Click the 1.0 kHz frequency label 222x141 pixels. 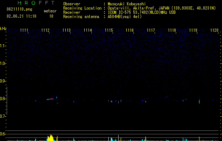[3, 63]
